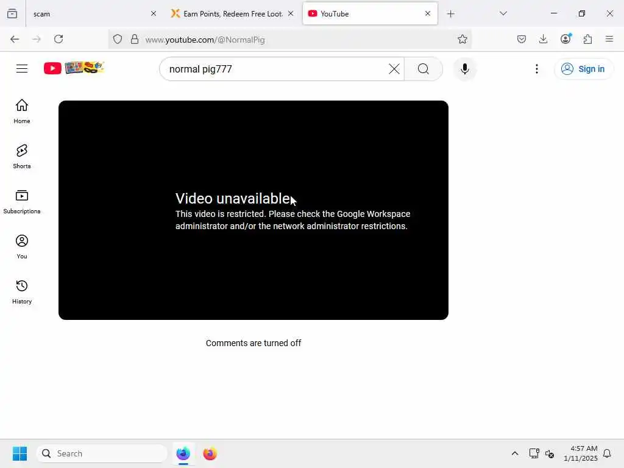This screenshot has height=468, width=624.
Task: Go to Home in sidebar
Action: pos(22,112)
